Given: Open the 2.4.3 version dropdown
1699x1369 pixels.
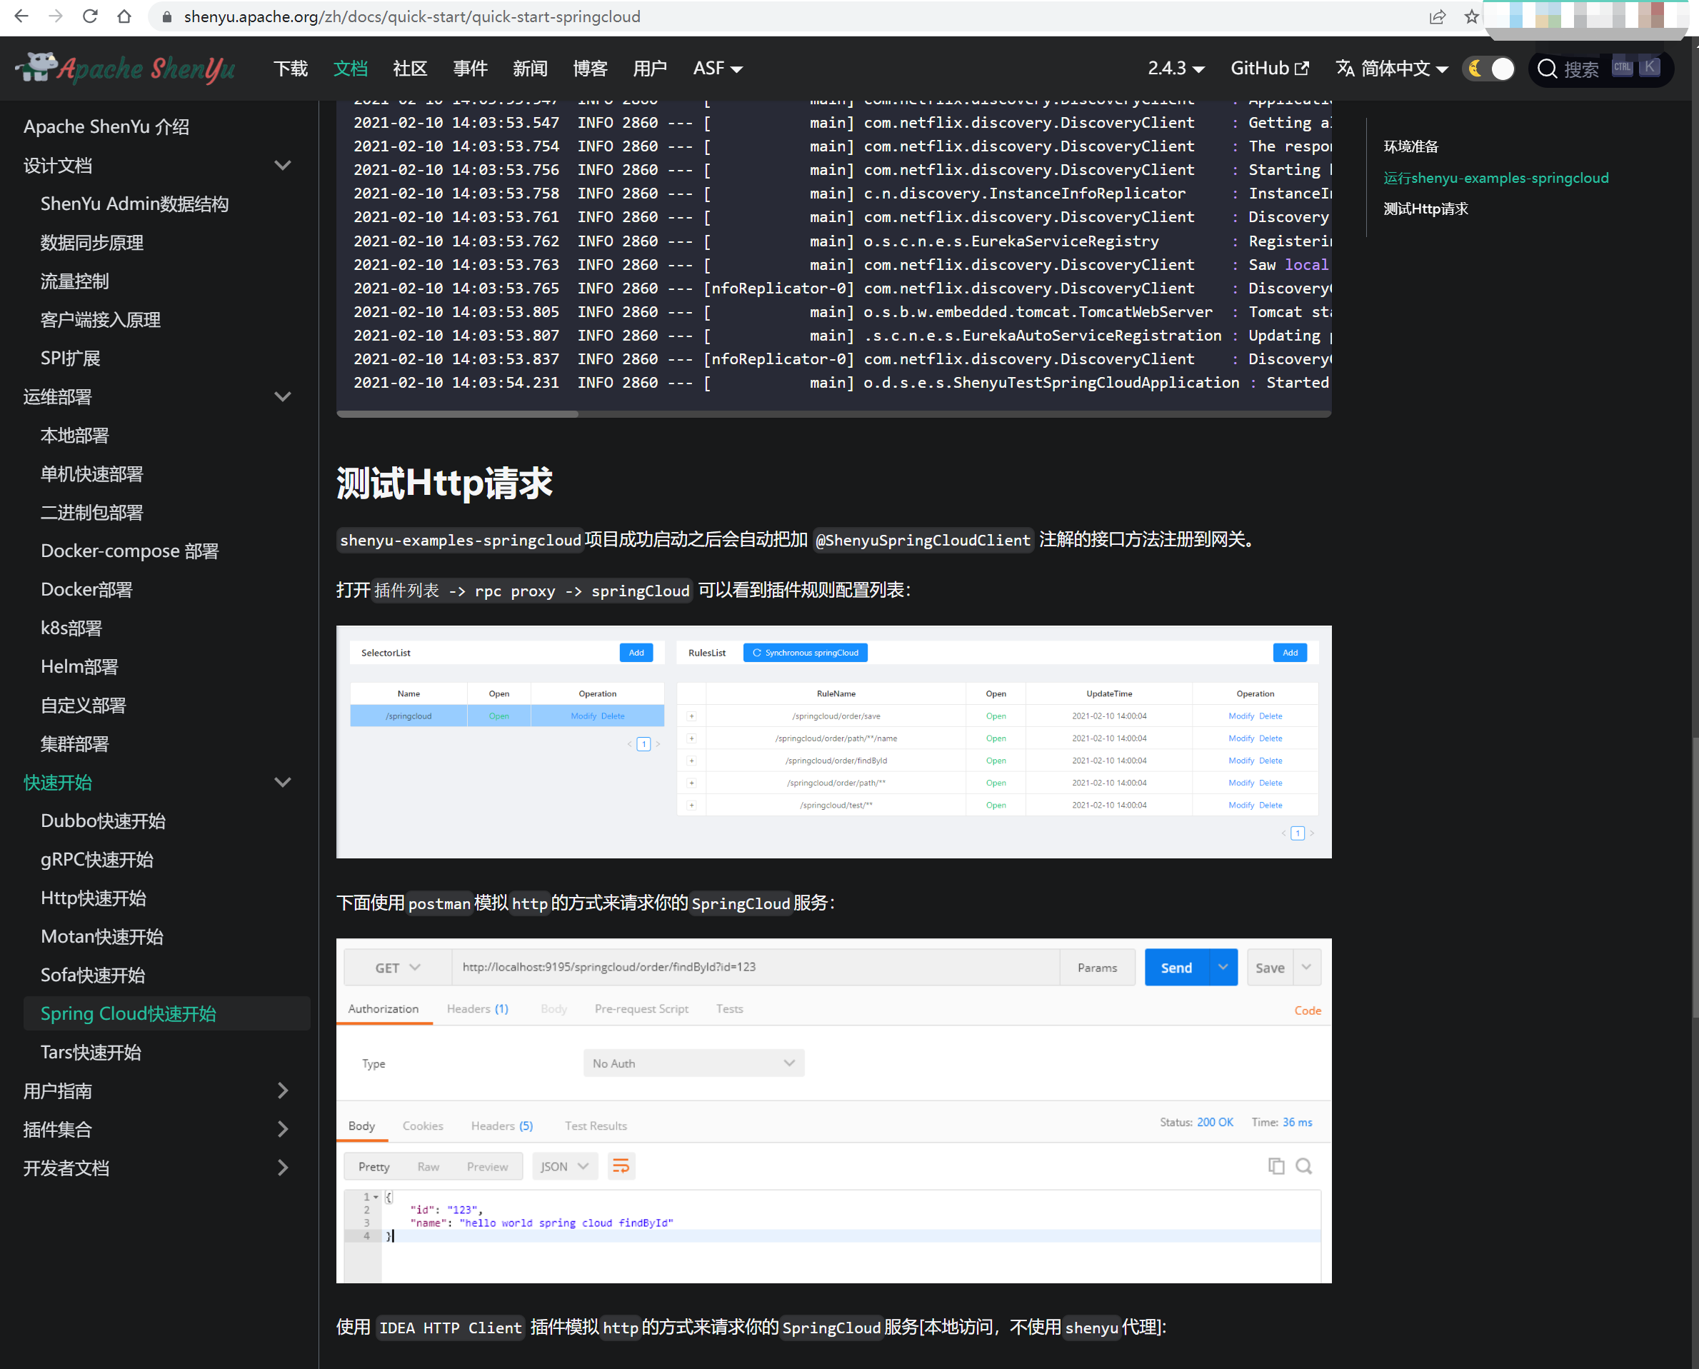Looking at the screenshot, I should click(x=1176, y=69).
